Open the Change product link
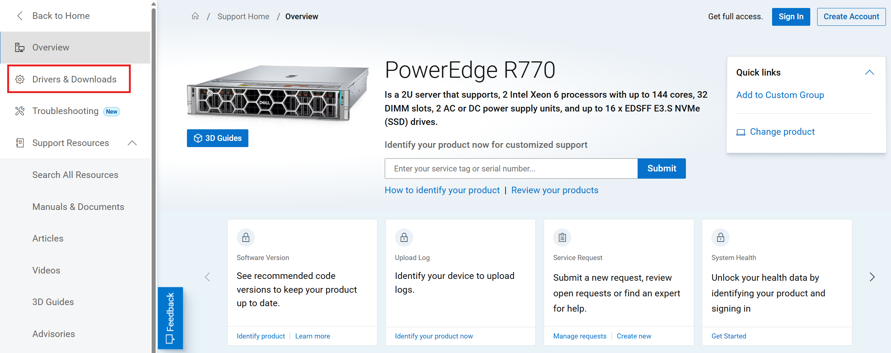 tap(782, 132)
